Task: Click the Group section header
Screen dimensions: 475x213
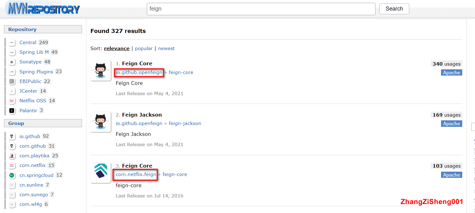Action: pos(43,123)
